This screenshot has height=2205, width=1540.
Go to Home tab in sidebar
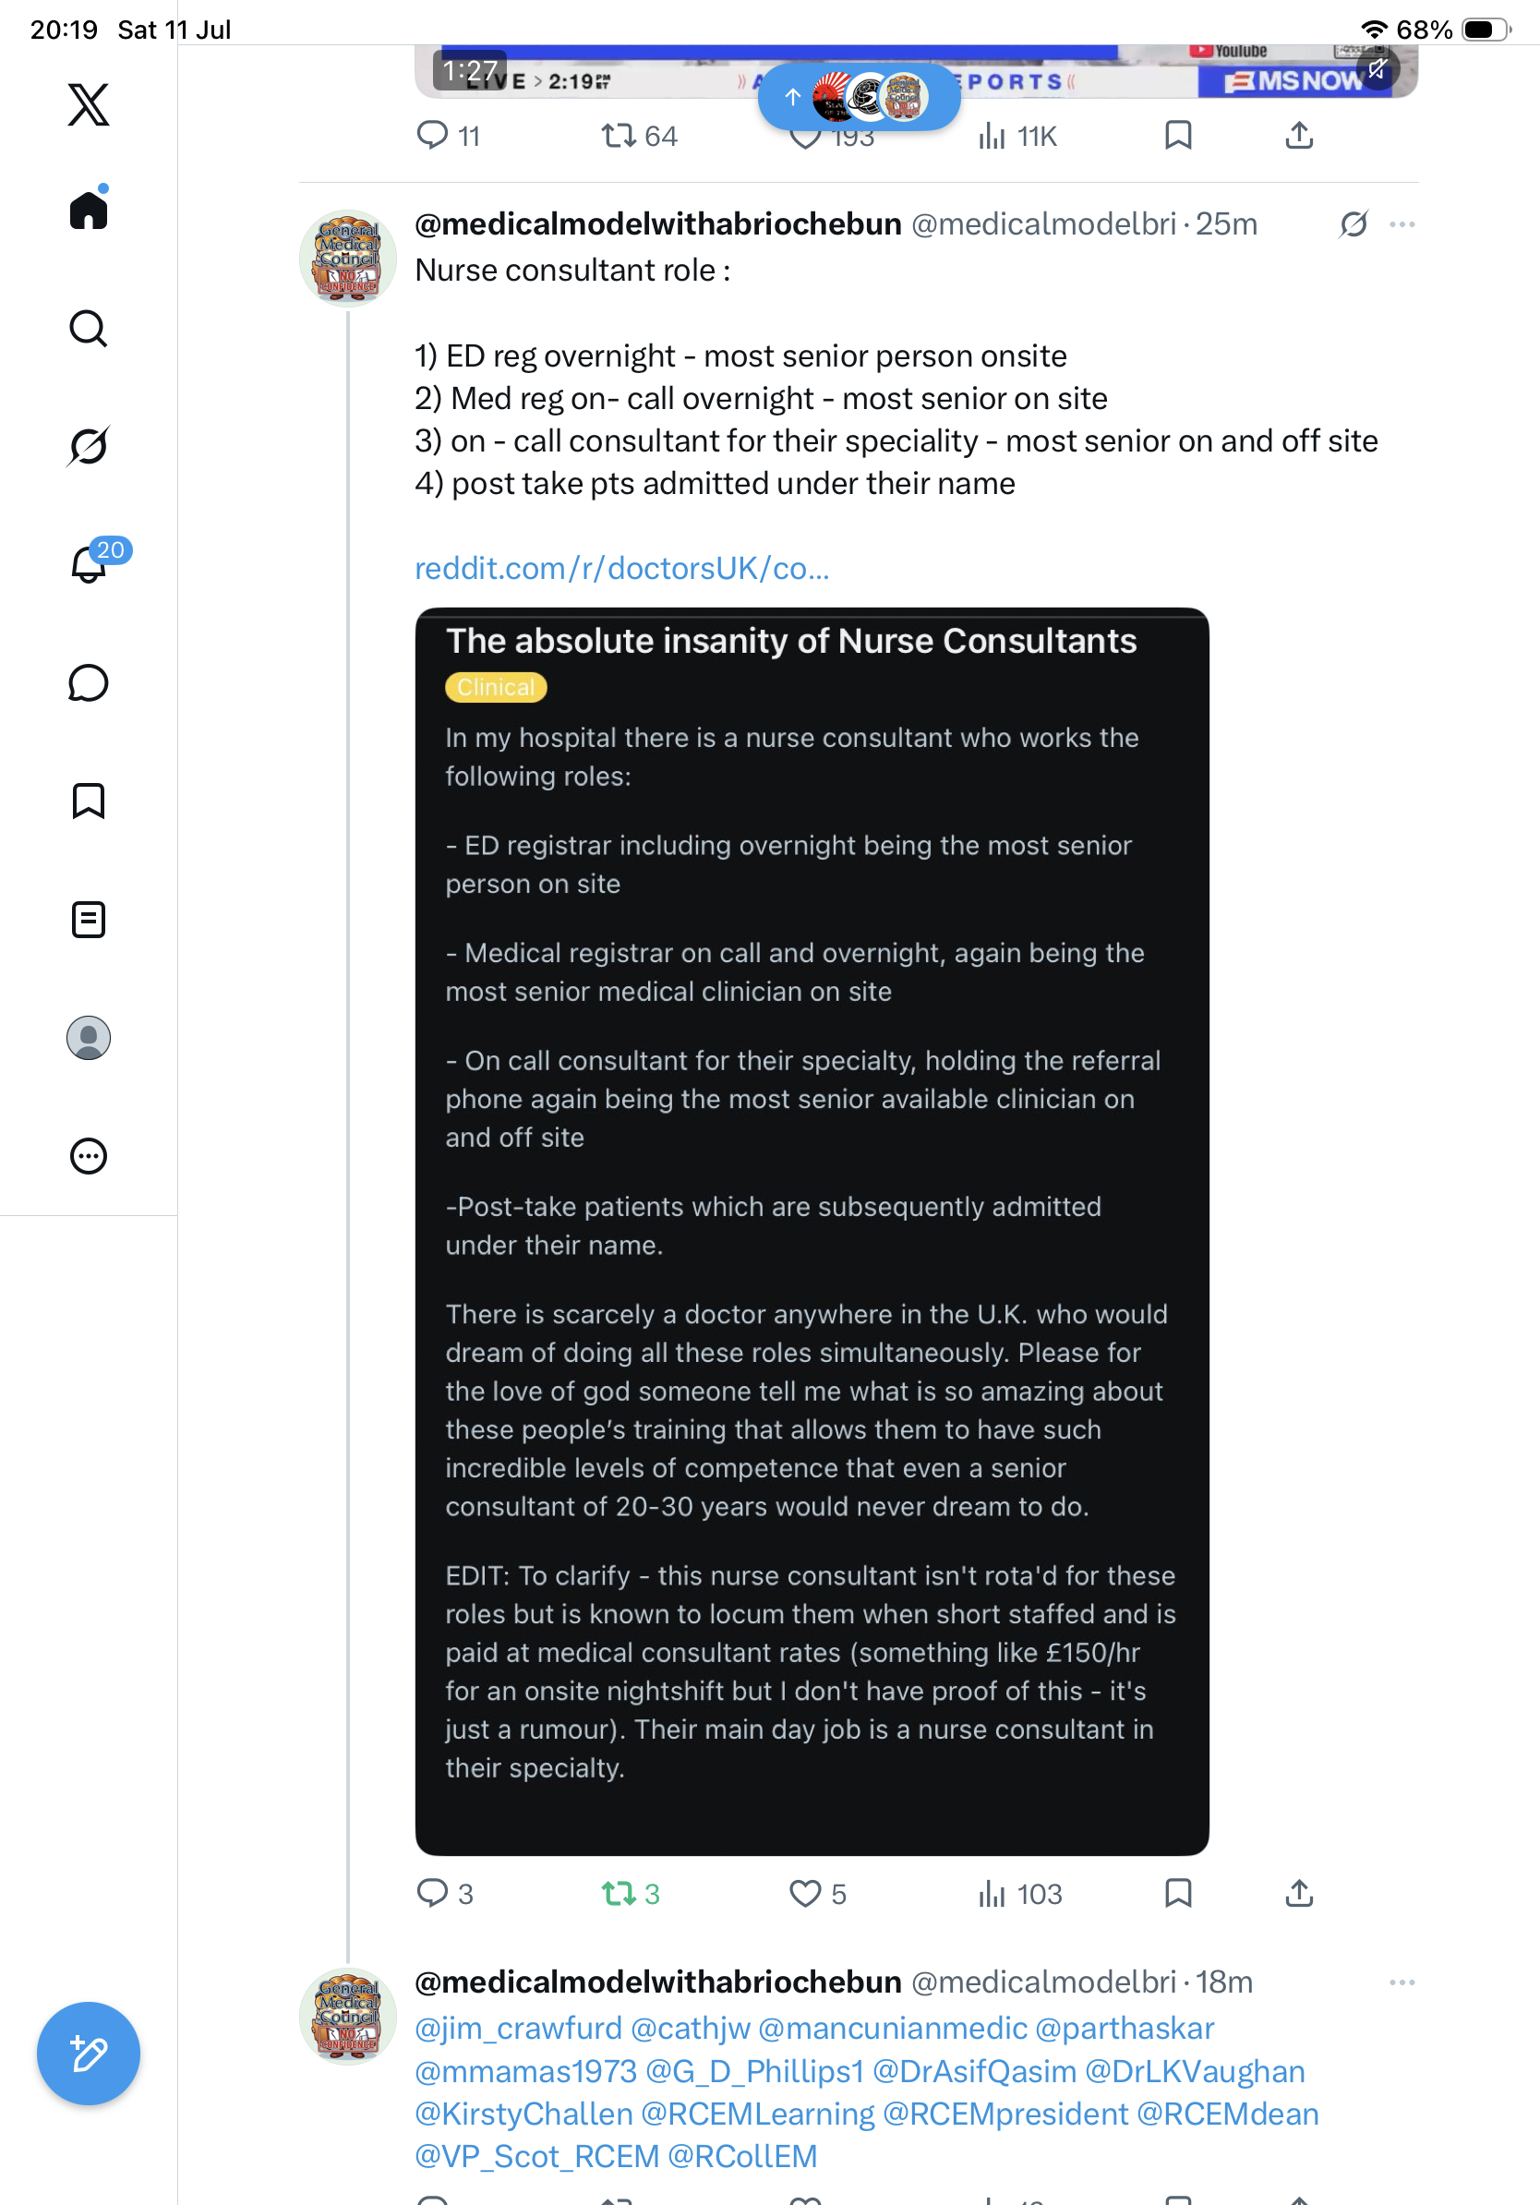click(89, 209)
